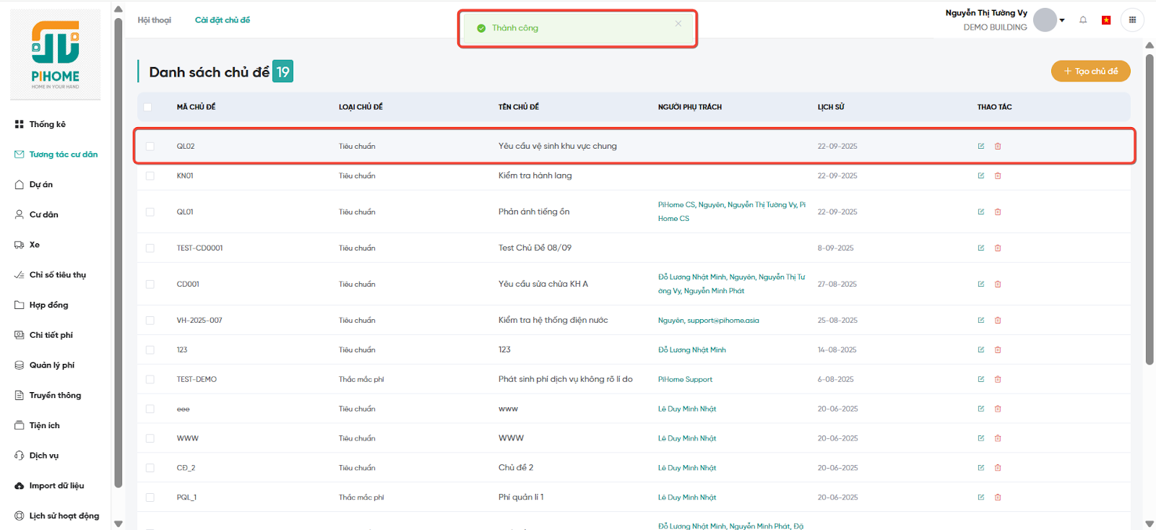The height and width of the screenshot is (530, 1156).
Task: Click edit icon for PQL_1 row
Action: (981, 498)
